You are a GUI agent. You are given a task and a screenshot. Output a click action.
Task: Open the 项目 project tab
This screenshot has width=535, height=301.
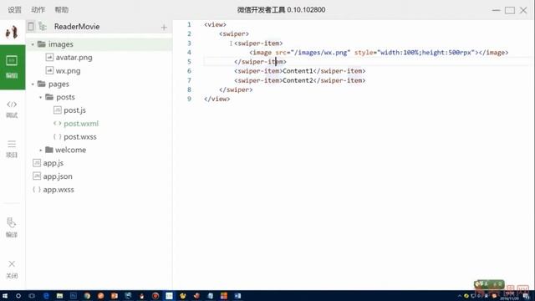point(12,149)
